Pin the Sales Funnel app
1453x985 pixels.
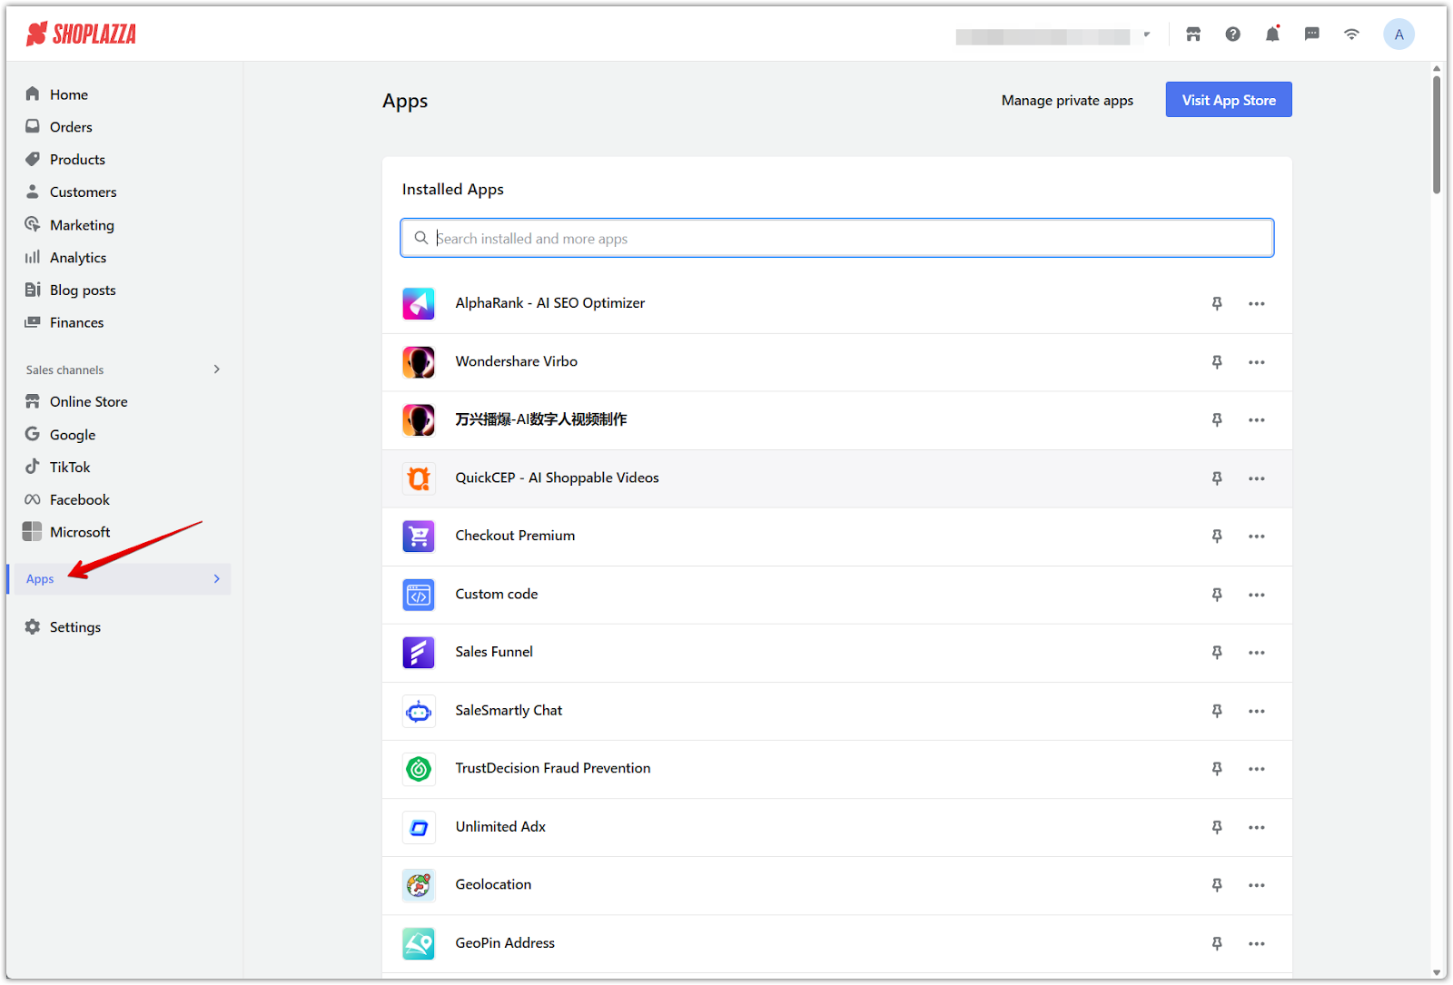(x=1217, y=653)
